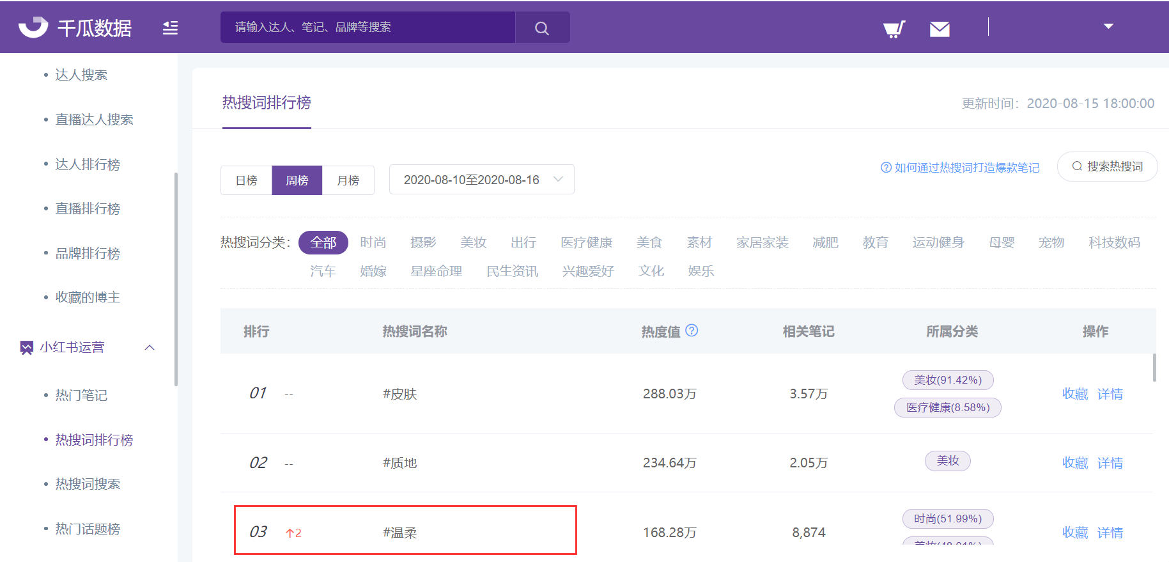Click the 小红书运营 section icon

point(26,348)
